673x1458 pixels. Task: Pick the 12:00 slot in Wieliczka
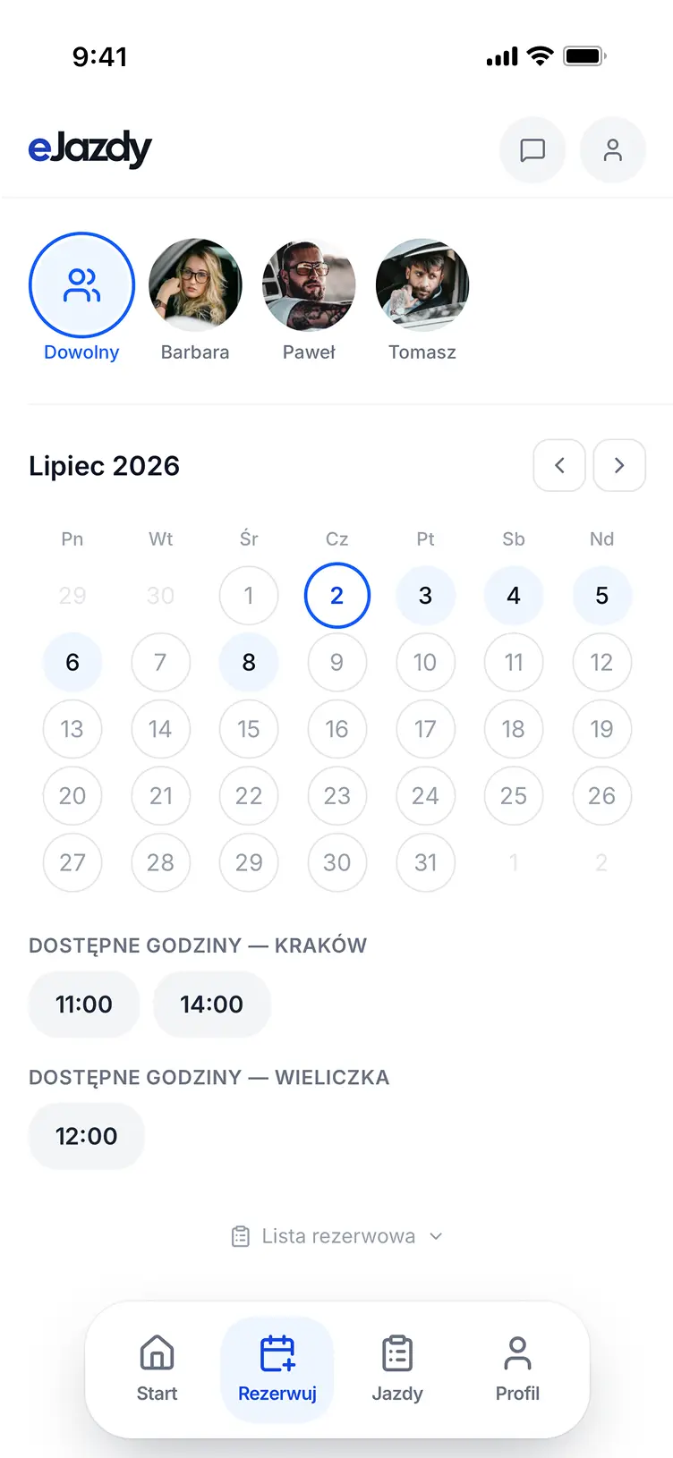[x=86, y=1136]
